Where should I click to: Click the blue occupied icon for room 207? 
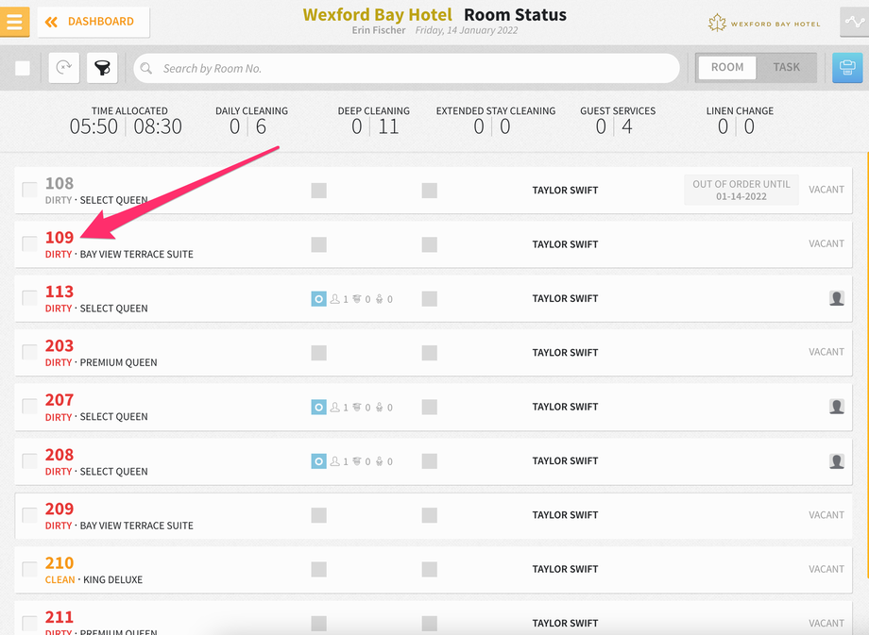point(318,408)
